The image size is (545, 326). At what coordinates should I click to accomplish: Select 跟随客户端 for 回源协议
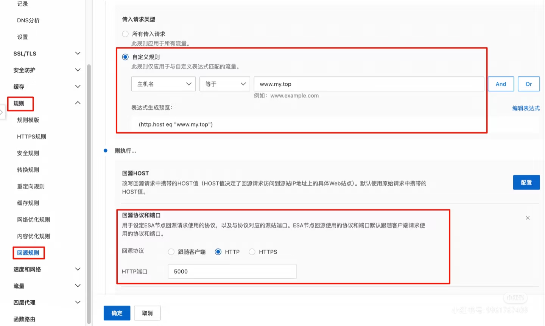[171, 251]
